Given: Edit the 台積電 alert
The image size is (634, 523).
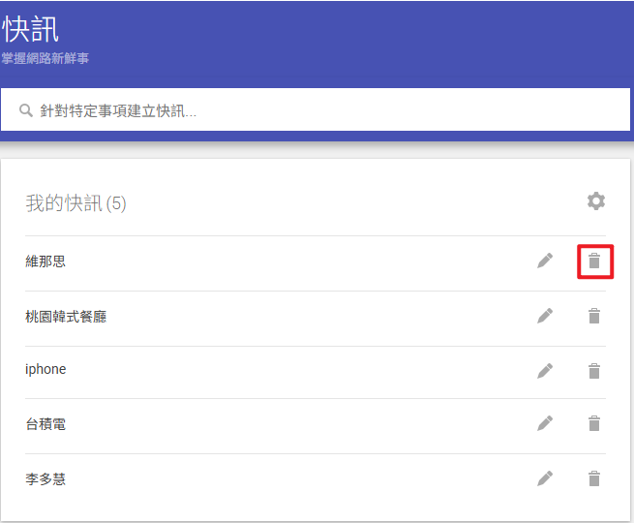Looking at the screenshot, I should pyautogui.click(x=546, y=423).
